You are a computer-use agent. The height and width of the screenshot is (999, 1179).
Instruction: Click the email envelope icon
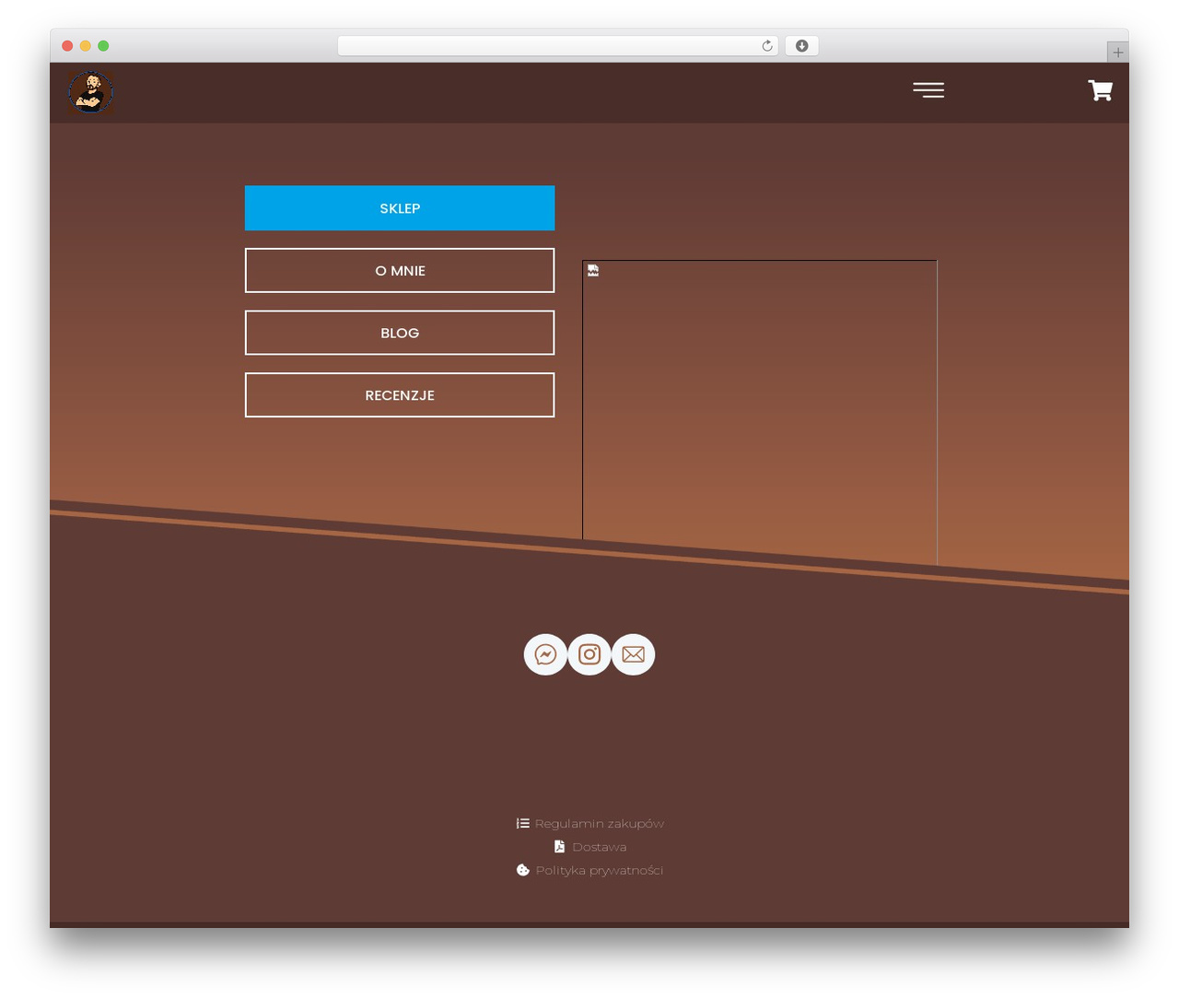tap(634, 654)
